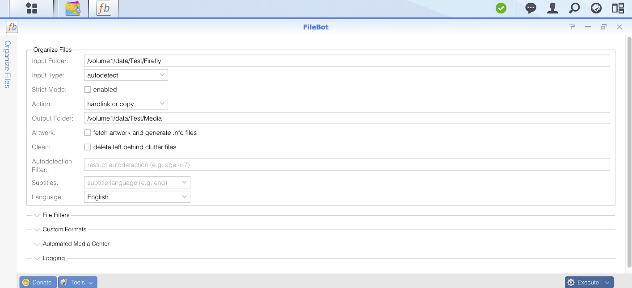
Task: Open the notifications chat bubble icon
Action: [x=531, y=8]
